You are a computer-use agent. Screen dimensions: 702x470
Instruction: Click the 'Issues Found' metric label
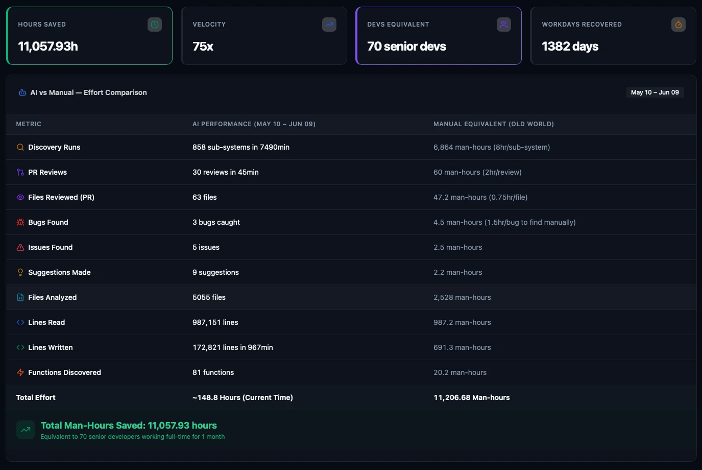pos(51,247)
